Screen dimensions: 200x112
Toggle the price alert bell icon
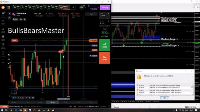click(21, 19)
